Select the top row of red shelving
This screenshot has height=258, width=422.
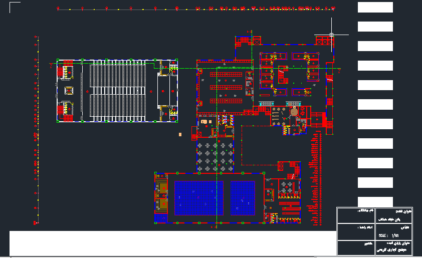[x=226, y=75]
